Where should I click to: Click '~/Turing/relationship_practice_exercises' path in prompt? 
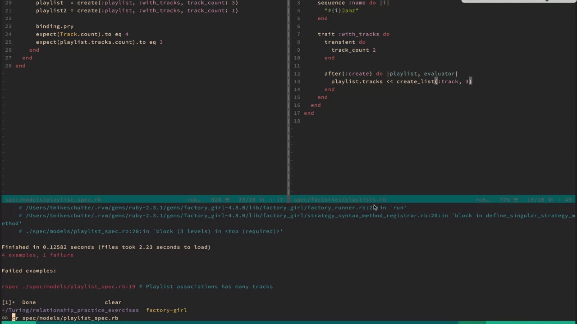point(70,310)
